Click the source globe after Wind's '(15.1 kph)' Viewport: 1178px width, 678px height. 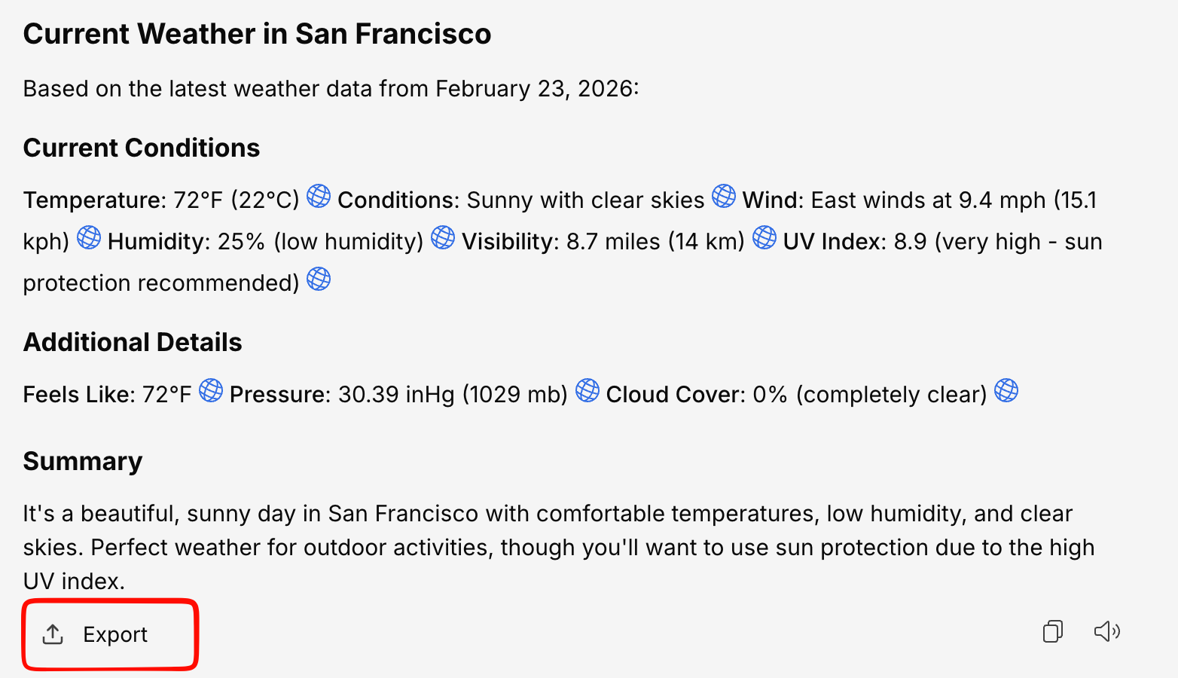click(x=89, y=237)
